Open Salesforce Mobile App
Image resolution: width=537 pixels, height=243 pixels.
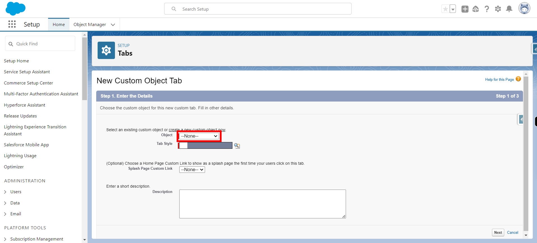coord(26,145)
